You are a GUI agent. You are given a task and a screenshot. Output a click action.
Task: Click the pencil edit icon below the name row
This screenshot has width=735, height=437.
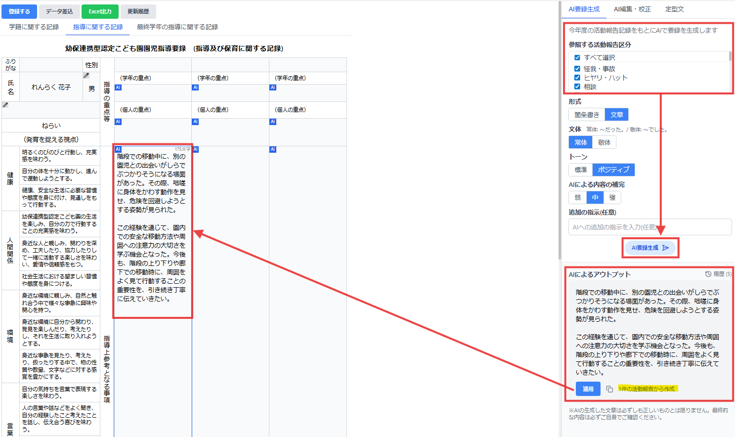point(4,104)
